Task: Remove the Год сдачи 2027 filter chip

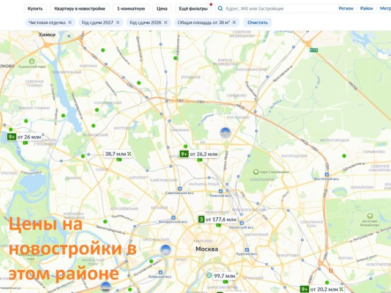Action: 118,23
